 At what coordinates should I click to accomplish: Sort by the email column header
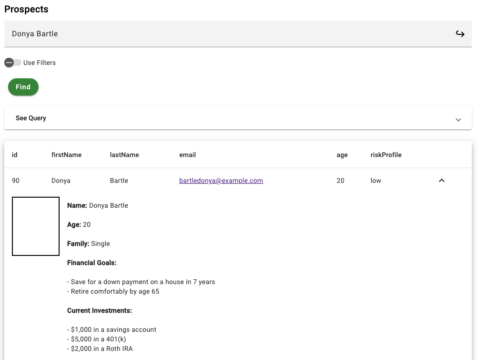tap(187, 155)
